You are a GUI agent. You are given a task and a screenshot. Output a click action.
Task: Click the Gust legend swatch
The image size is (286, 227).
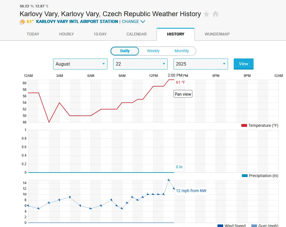[254, 226]
